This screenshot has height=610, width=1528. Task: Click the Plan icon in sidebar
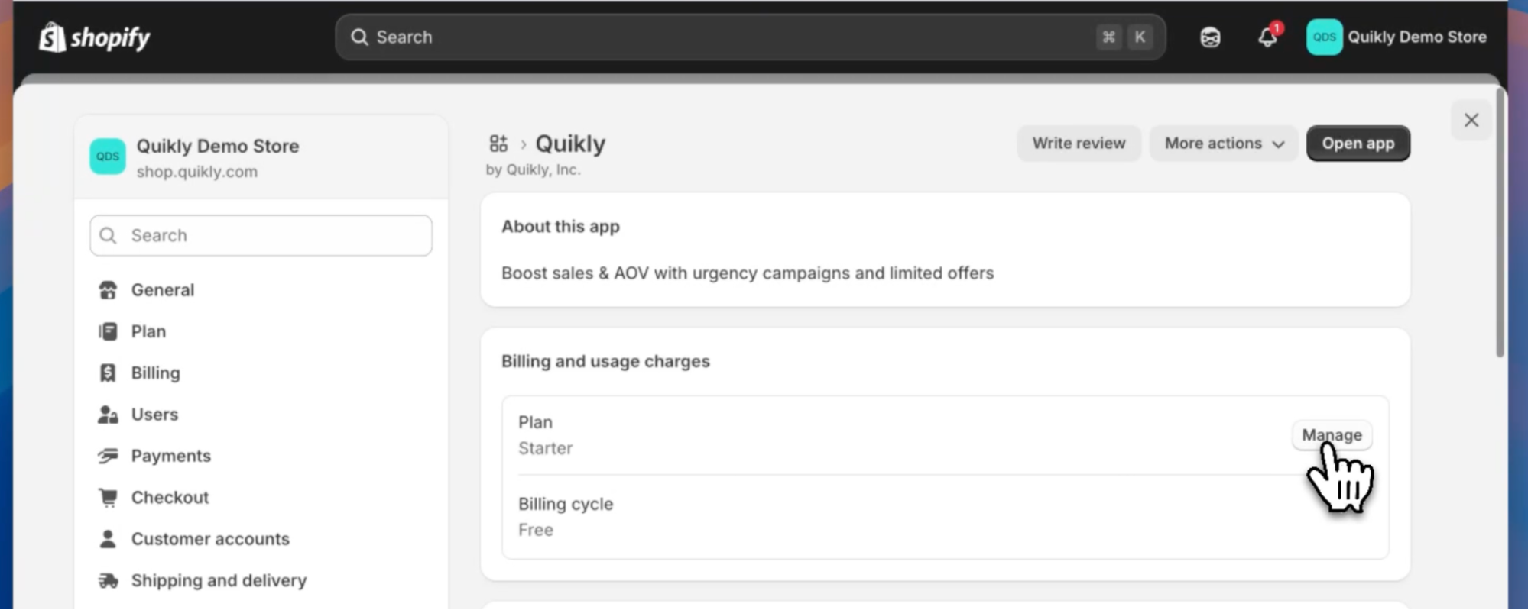coord(108,331)
